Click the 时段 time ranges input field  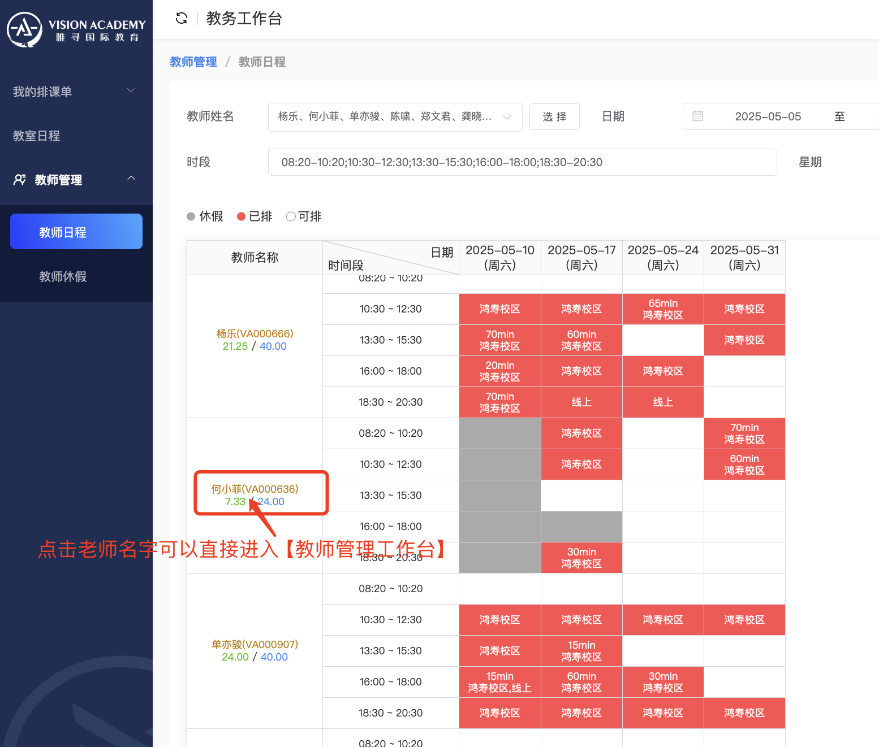tap(522, 163)
